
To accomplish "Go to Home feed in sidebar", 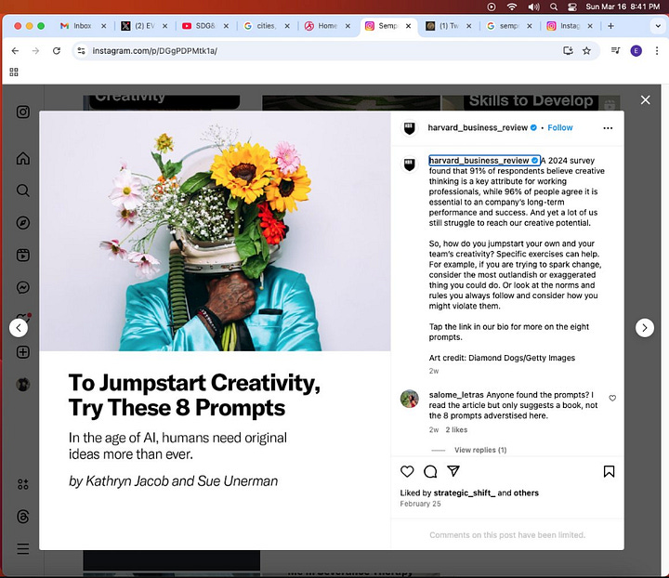I will click(23, 158).
